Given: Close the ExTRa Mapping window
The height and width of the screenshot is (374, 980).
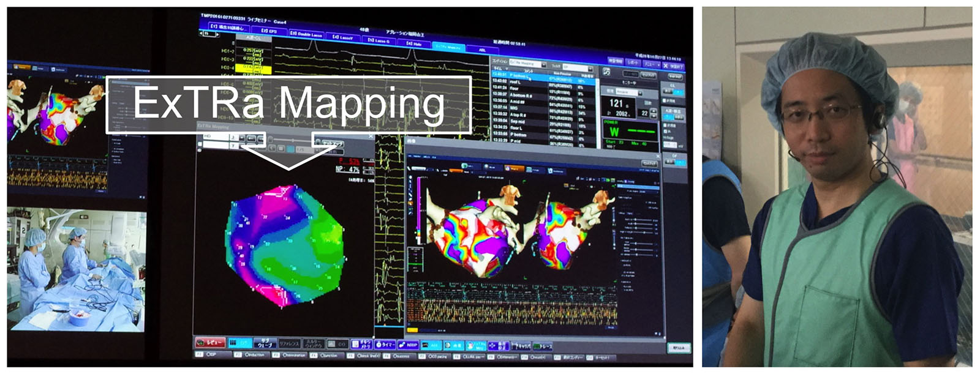Looking at the screenshot, I should (371, 136).
